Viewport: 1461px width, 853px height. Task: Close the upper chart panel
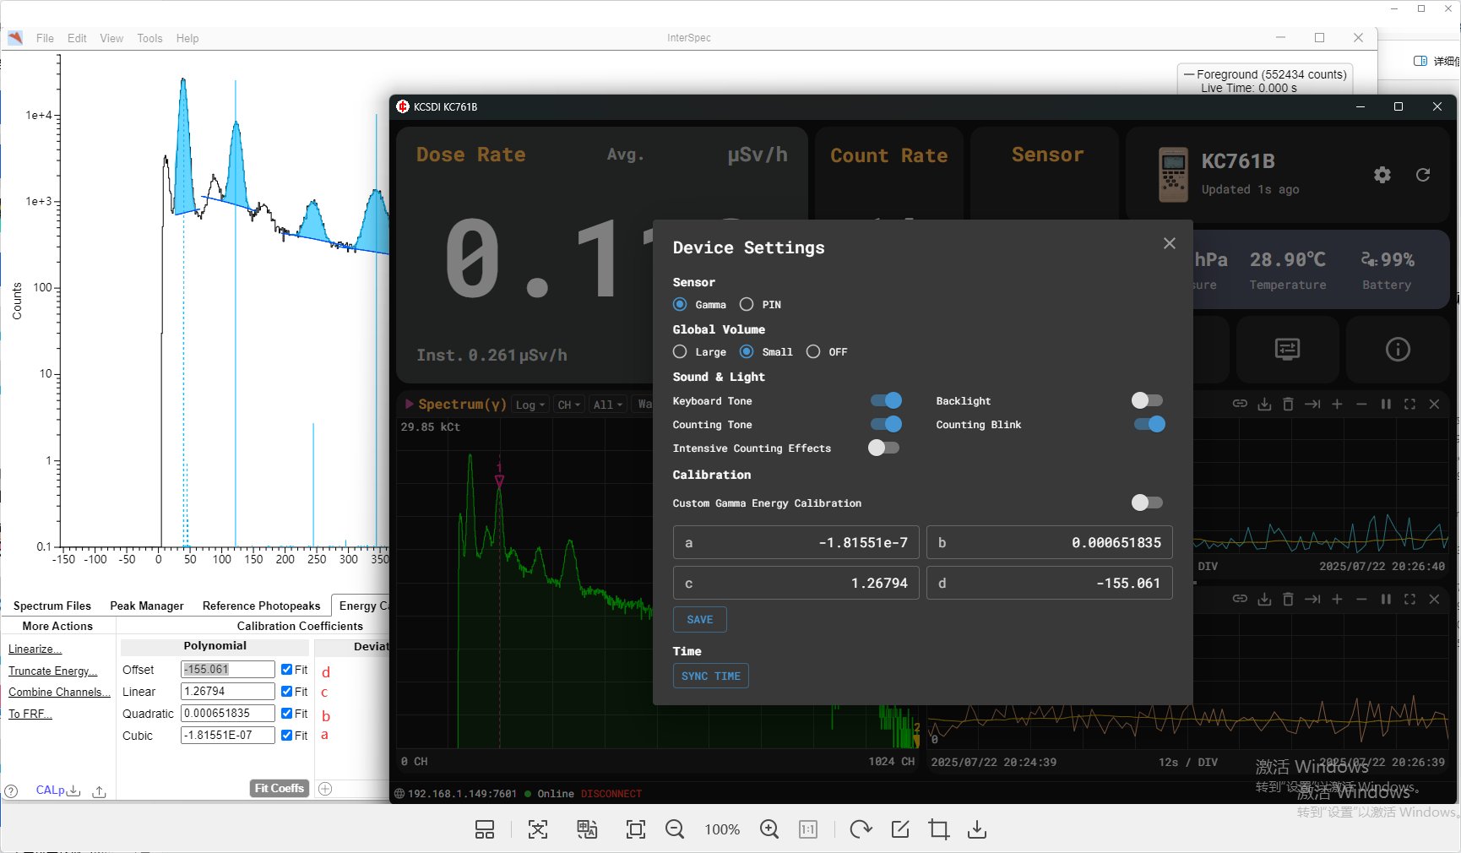tap(1434, 404)
